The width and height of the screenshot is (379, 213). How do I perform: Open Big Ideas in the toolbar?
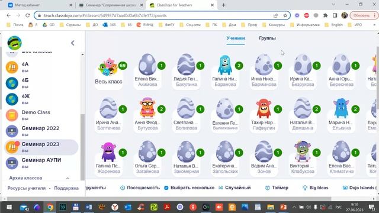[x=316, y=188]
